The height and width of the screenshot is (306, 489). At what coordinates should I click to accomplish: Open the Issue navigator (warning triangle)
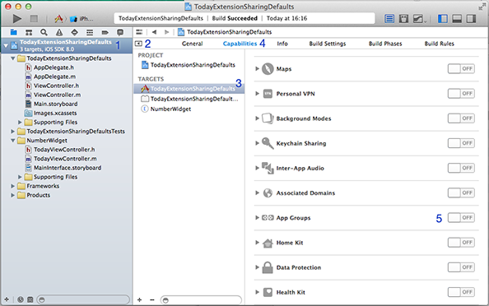coord(59,32)
